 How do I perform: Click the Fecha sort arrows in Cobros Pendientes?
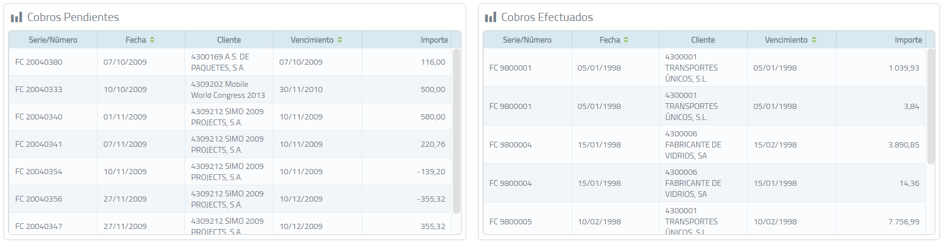(x=152, y=40)
